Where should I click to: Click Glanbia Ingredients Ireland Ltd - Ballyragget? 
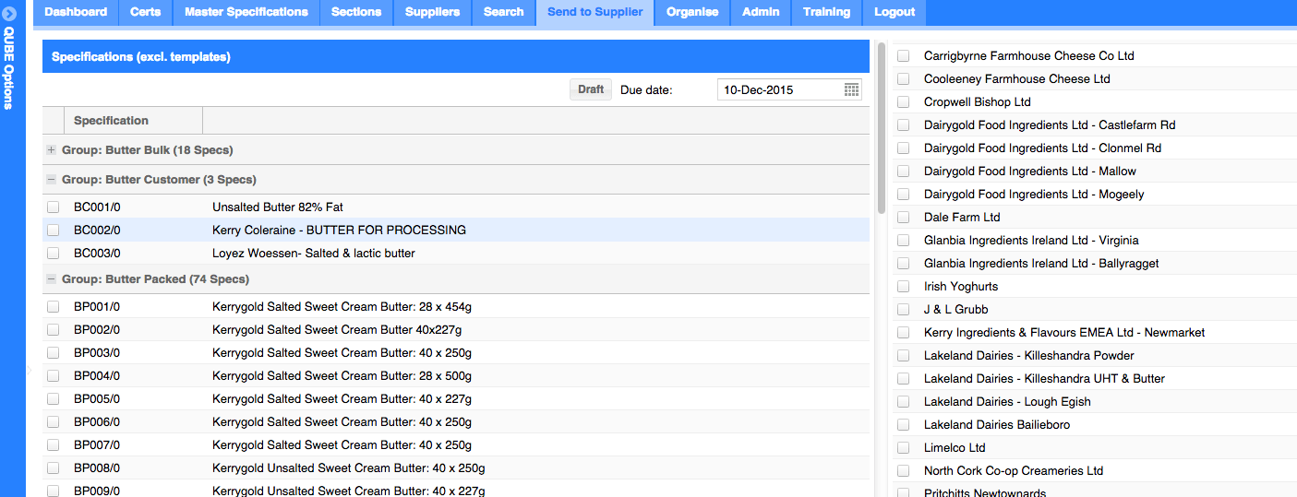(1041, 264)
